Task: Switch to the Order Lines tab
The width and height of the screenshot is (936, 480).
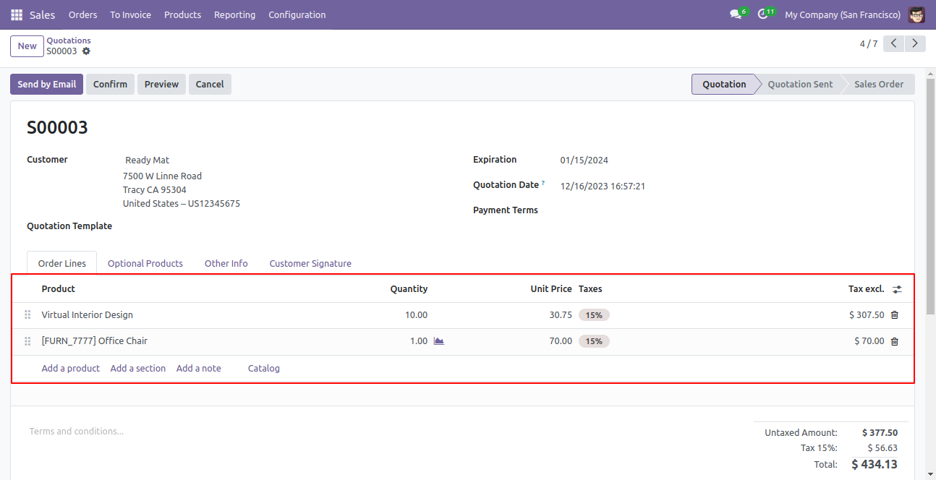Action: coord(62,263)
